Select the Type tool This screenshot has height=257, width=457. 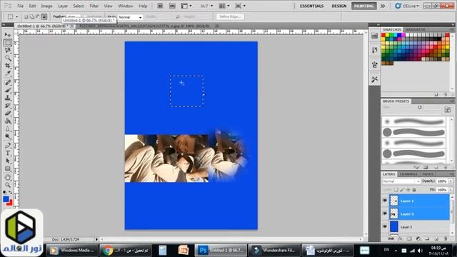[x=8, y=153]
